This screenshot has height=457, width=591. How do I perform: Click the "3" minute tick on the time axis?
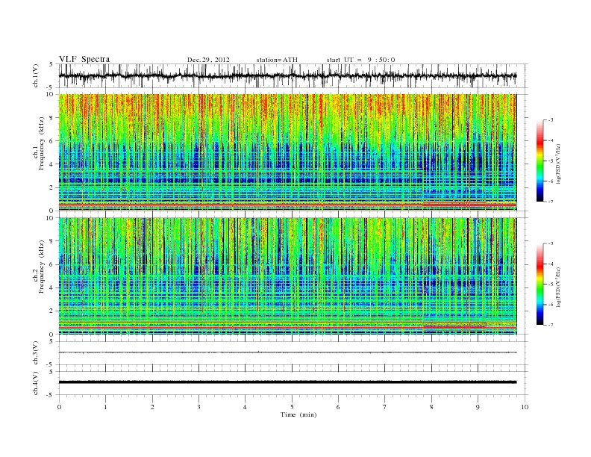198,407
